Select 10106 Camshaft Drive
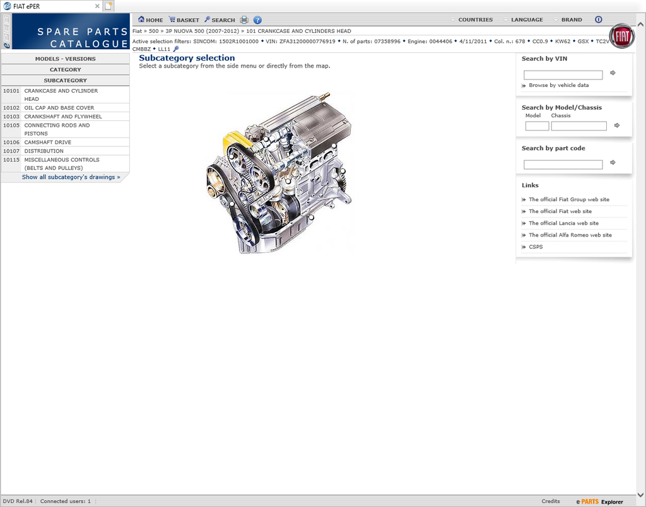The image size is (646, 507). pos(65,142)
